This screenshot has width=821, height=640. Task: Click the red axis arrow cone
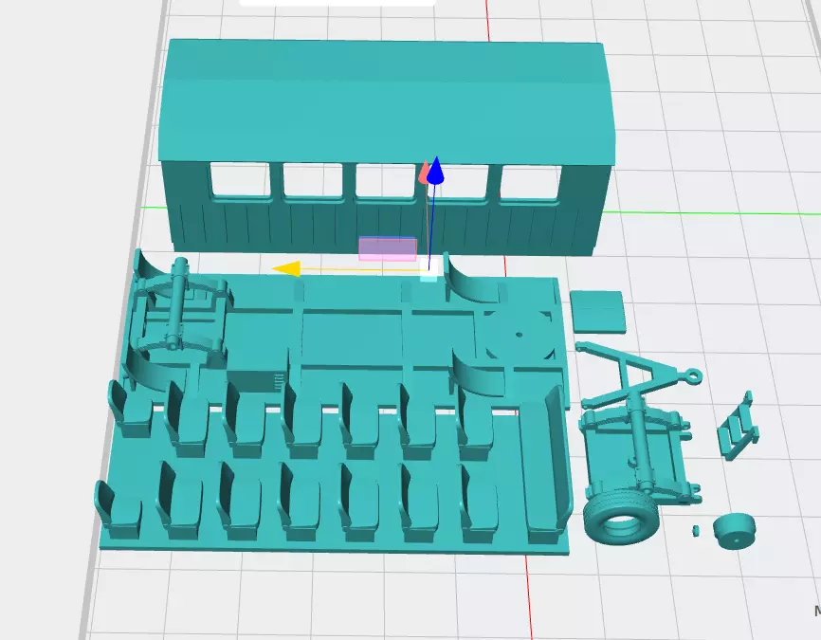click(423, 173)
